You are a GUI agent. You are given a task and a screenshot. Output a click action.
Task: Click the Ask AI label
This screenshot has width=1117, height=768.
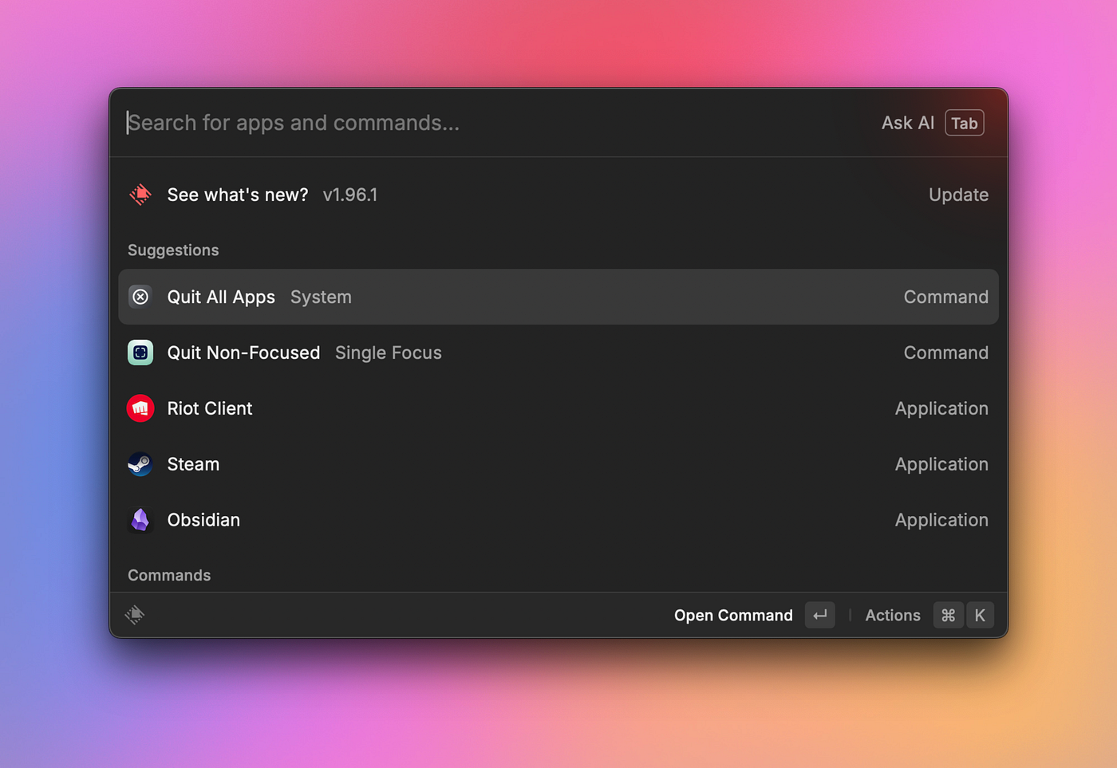pyautogui.click(x=907, y=123)
